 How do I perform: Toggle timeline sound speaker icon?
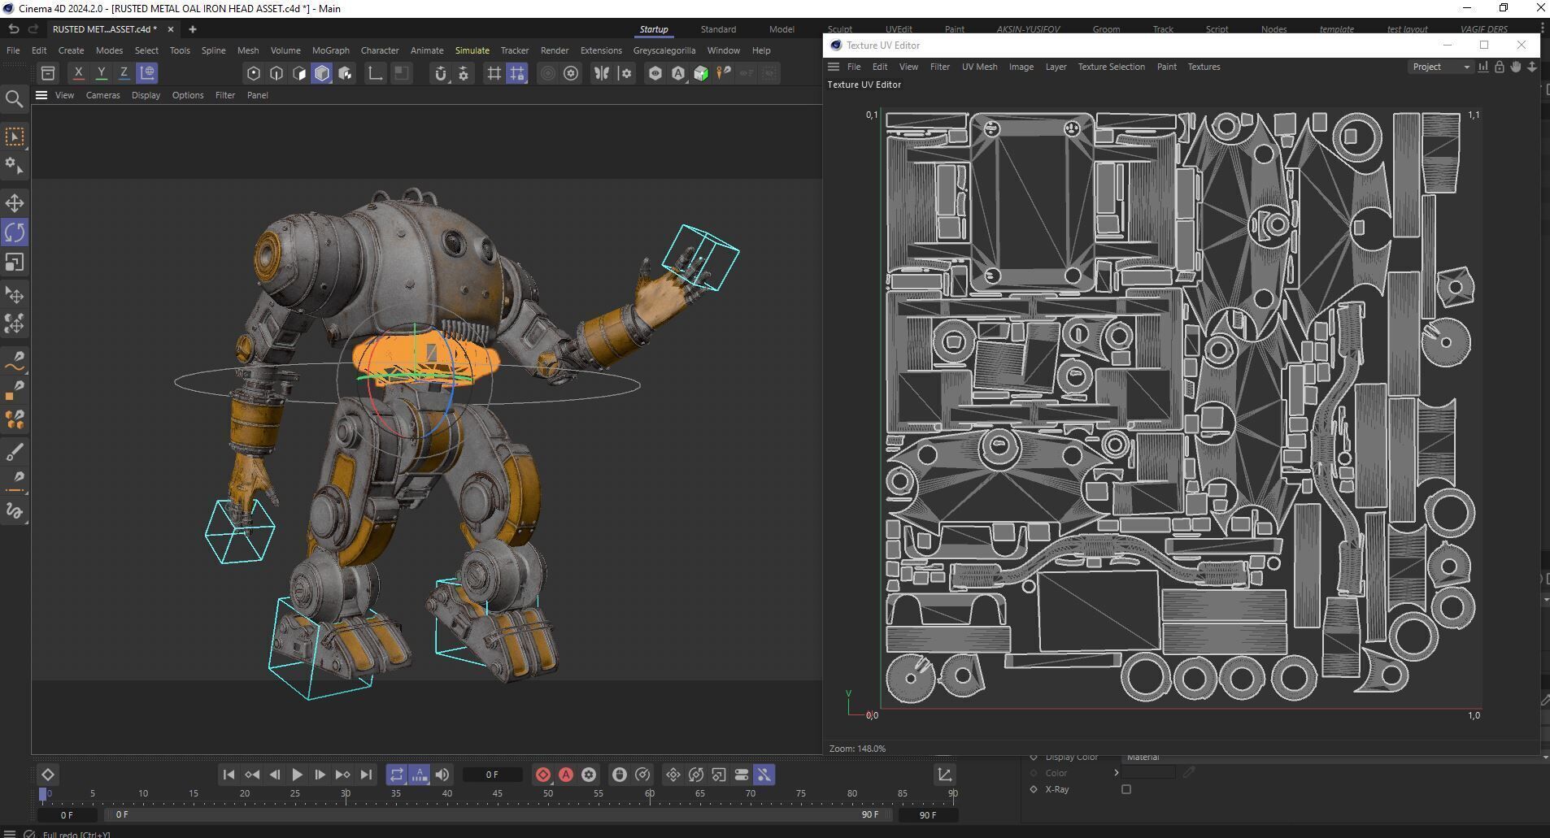click(442, 775)
